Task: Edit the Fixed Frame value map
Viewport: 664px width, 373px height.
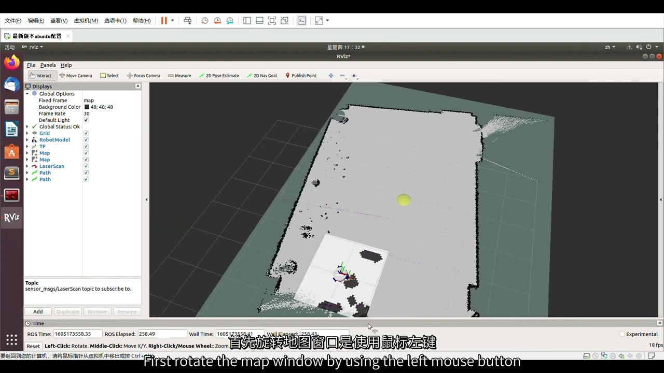Action: 112,101
